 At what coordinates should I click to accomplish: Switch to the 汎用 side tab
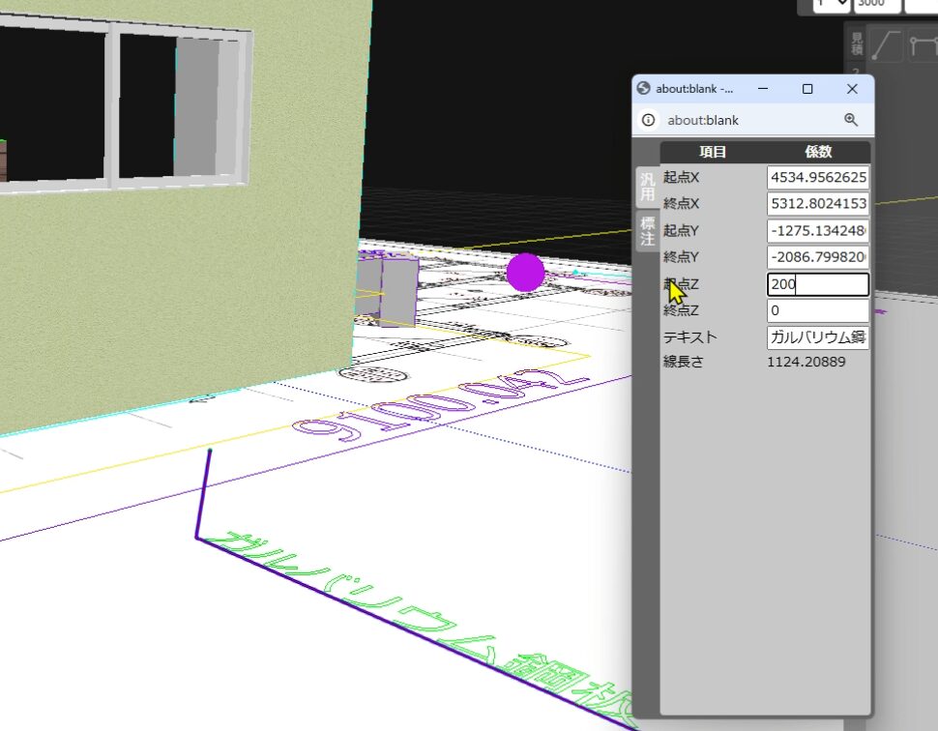[x=647, y=188]
